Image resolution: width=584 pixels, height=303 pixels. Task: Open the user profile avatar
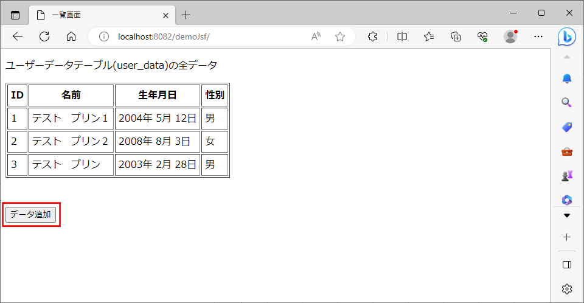pyautogui.click(x=510, y=37)
